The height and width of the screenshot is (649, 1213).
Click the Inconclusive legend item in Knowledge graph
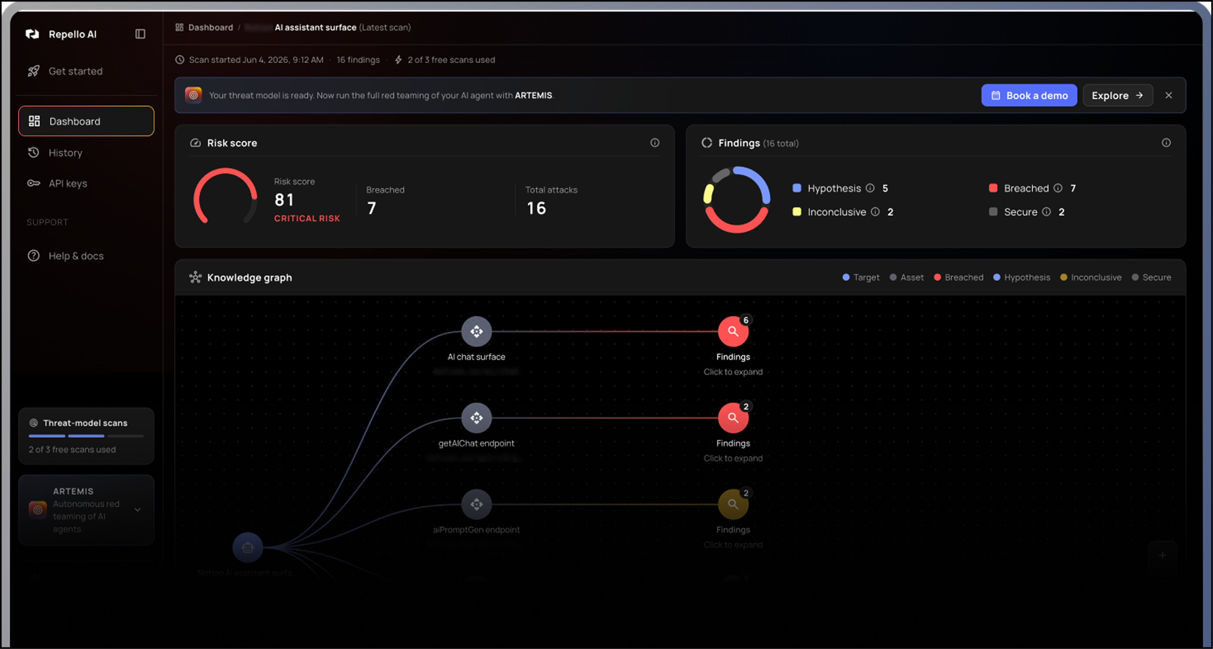[1091, 277]
